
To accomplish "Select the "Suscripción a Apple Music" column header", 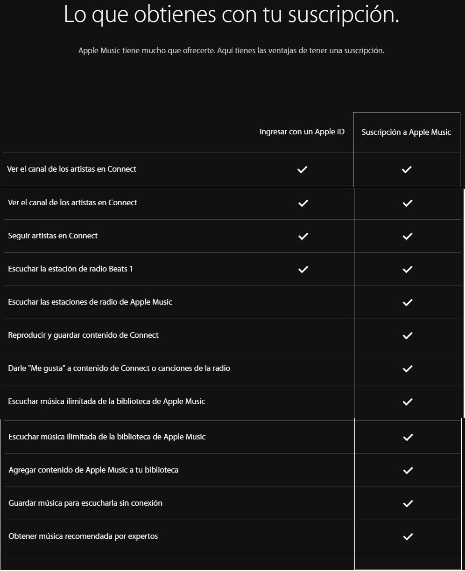I will tap(406, 132).
